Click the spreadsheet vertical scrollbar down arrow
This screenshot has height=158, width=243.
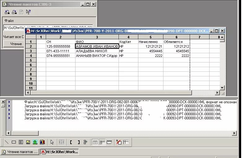tap(222, 88)
